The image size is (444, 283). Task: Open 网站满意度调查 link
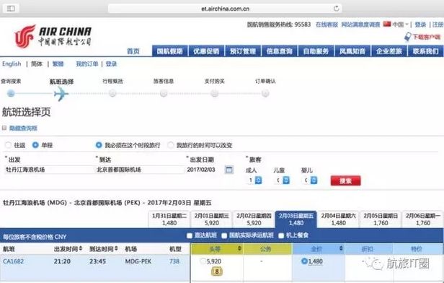coord(360,25)
